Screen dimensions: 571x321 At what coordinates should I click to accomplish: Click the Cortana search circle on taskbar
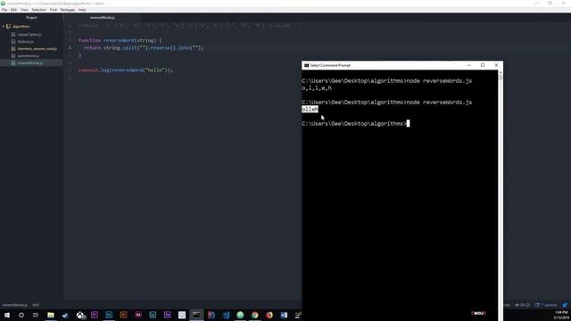click(21, 315)
